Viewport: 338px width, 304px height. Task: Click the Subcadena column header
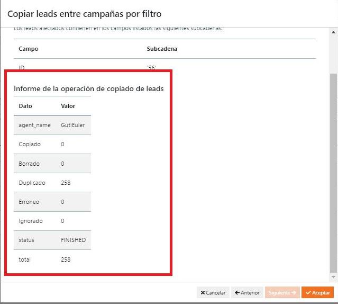point(162,49)
